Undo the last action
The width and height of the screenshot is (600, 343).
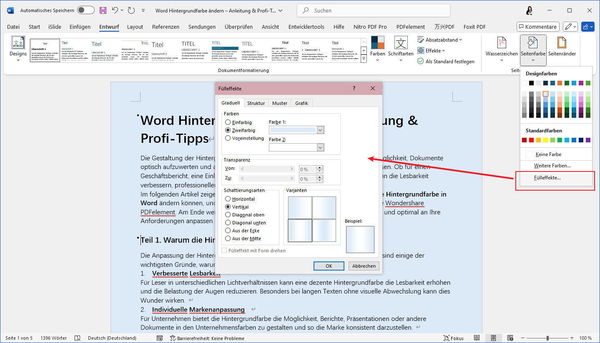coord(115,10)
